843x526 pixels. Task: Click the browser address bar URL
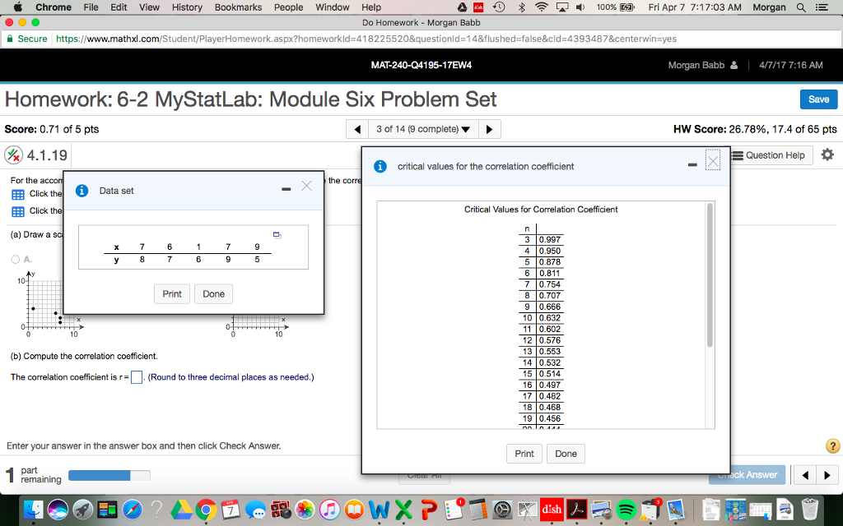tap(366, 39)
